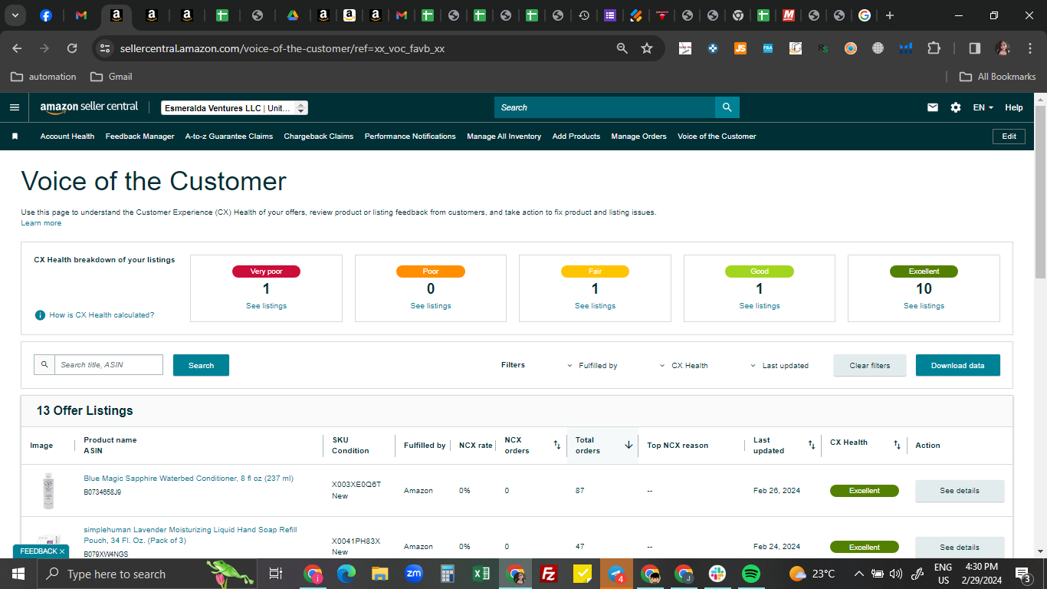Open Slack from the taskbar
The image size is (1047, 589).
[717, 574]
